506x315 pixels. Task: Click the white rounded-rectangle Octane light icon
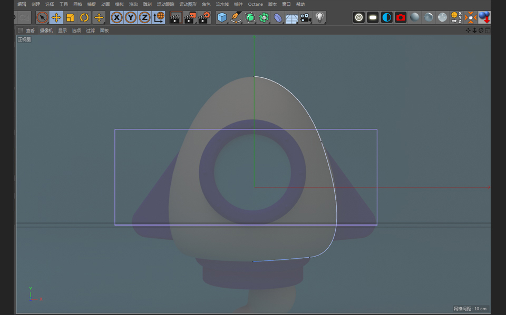[x=373, y=17]
